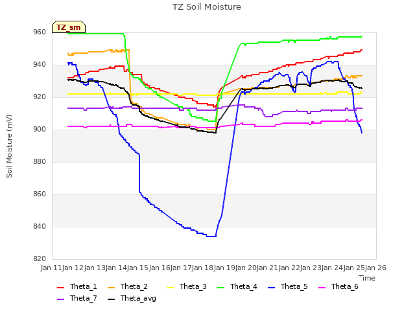The height and width of the screenshot is (311, 415).
Task: Click the 820 y-axis tick label
Action: [40, 259]
